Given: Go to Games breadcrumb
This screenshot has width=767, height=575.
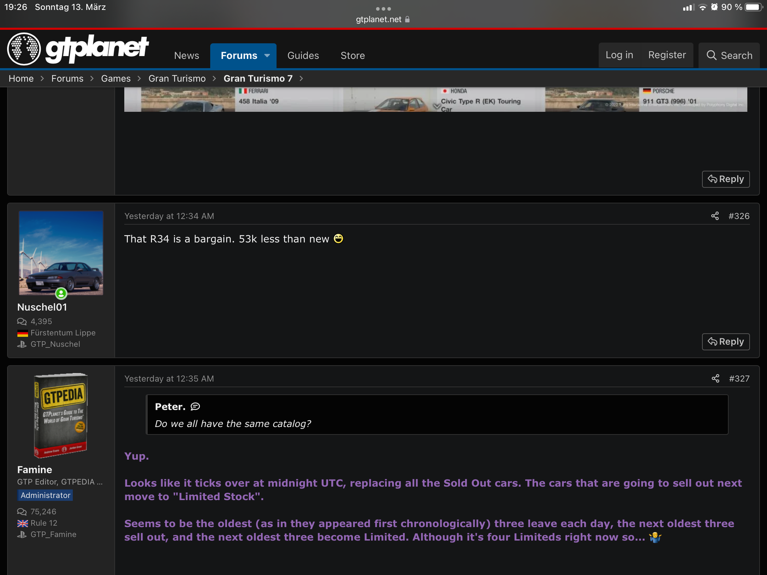Looking at the screenshot, I should click(x=116, y=79).
